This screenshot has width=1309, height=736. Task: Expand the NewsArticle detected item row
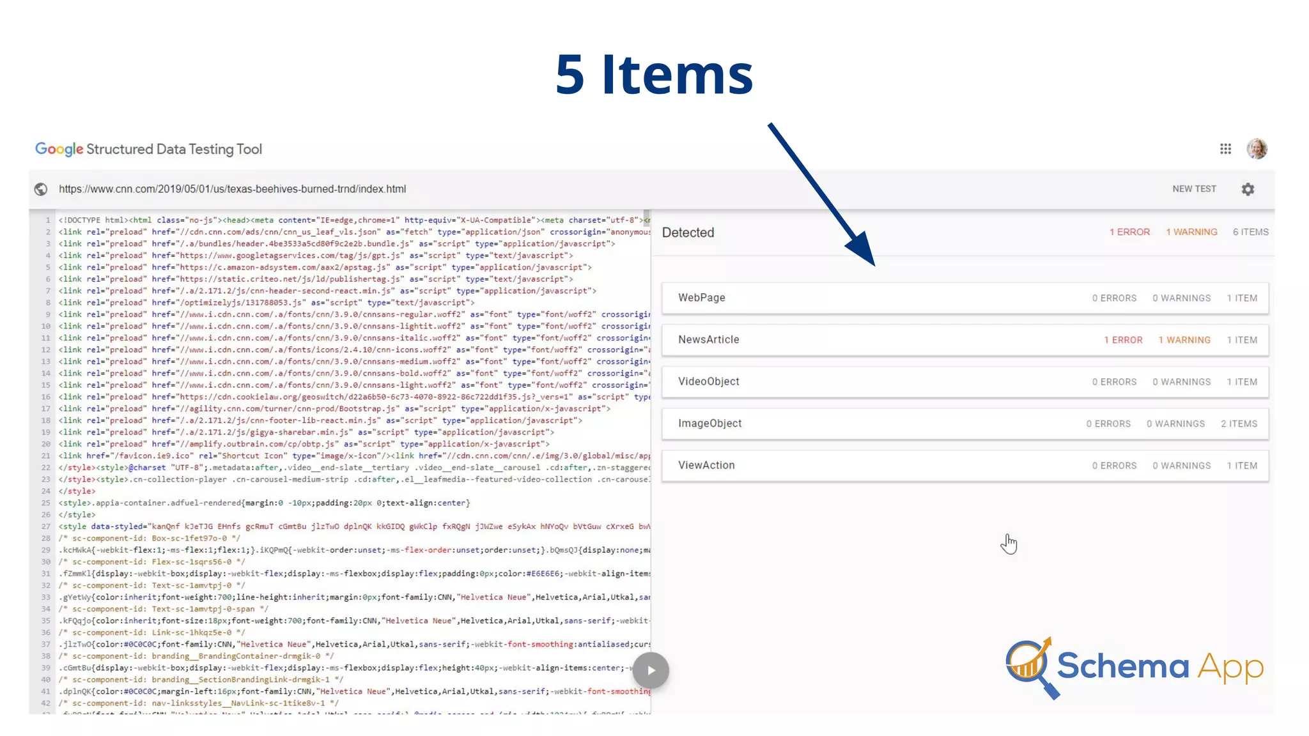click(x=965, y=340)
